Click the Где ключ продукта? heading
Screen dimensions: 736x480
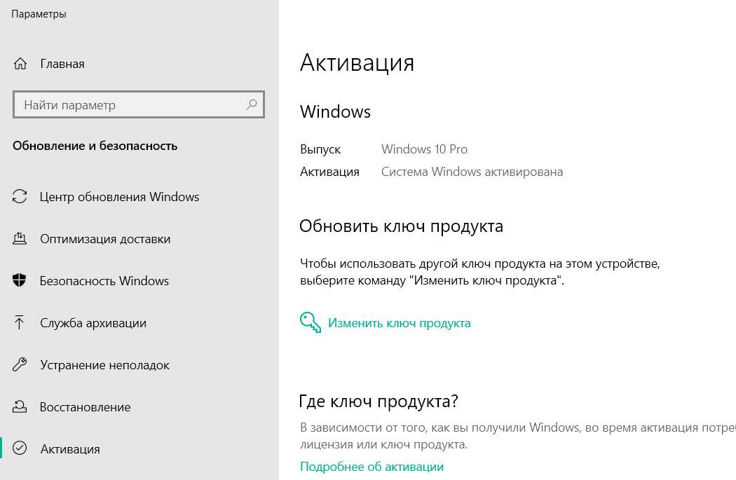pyautogui.click(x=379, y=402)
